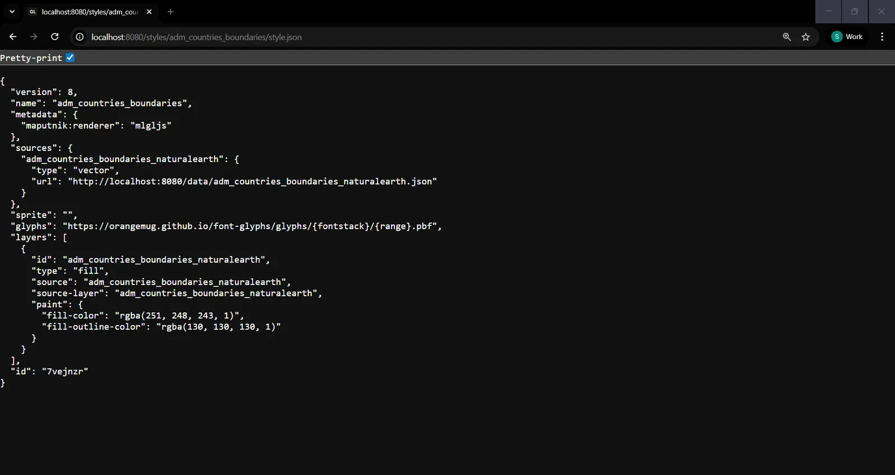Click the glyphs orangemug.github.io URL
Image resolution: width=895 pixels, height=475 pixels.
pos(249,226)
